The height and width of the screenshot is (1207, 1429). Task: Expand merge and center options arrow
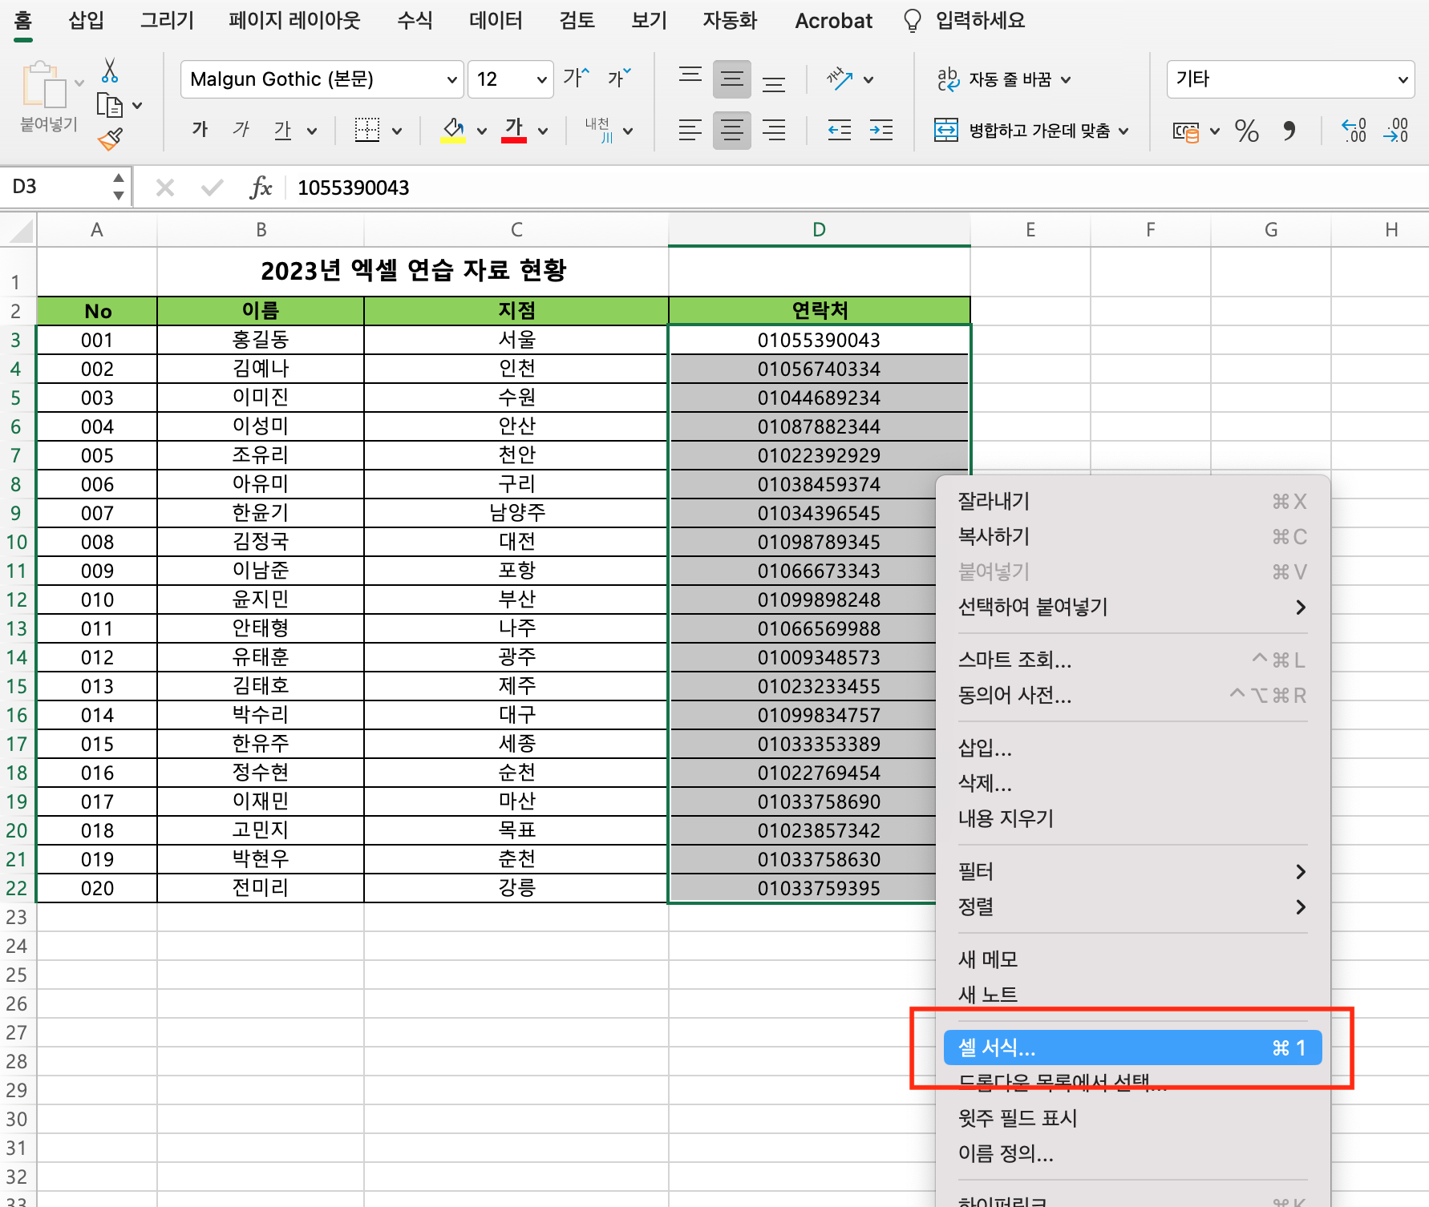click(x=1123, y=131)
